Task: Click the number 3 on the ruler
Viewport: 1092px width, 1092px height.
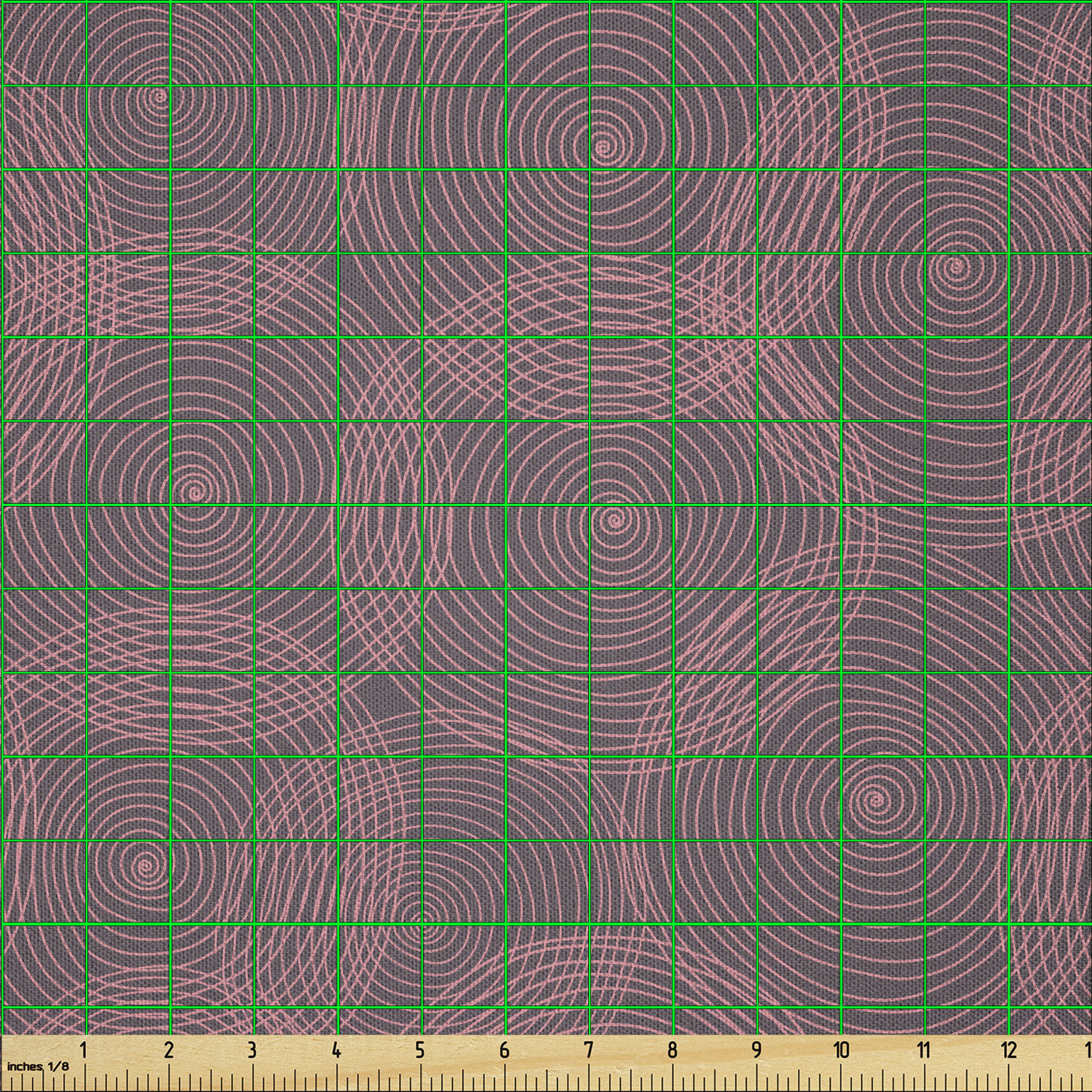Action: (252, 1050)
